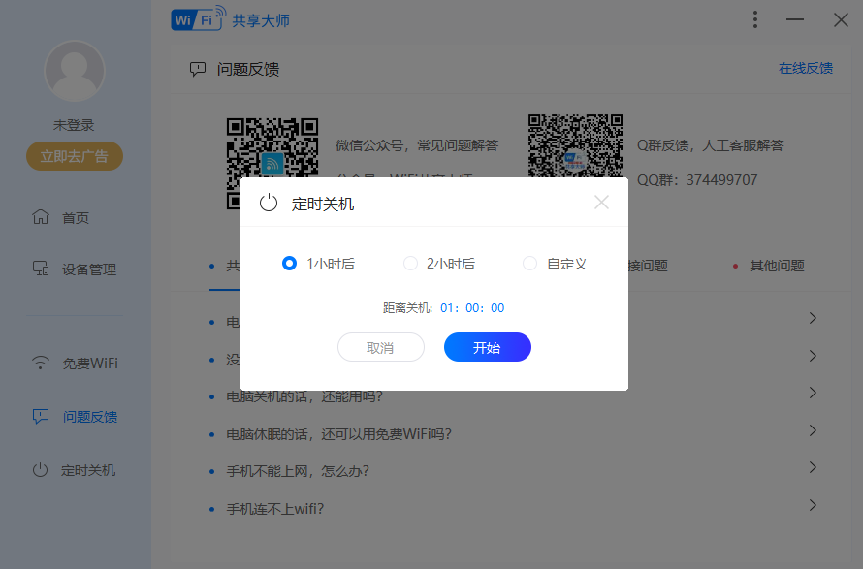The image size is (863, 569).
Task: Click the home icon in sidebar
Action: (x=40, y=217)
